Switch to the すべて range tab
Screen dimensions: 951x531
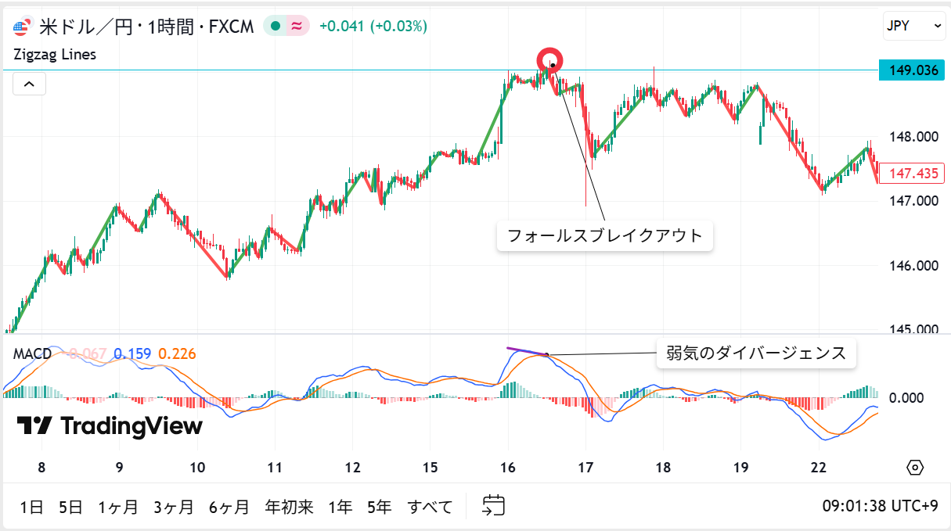[430, 507]
